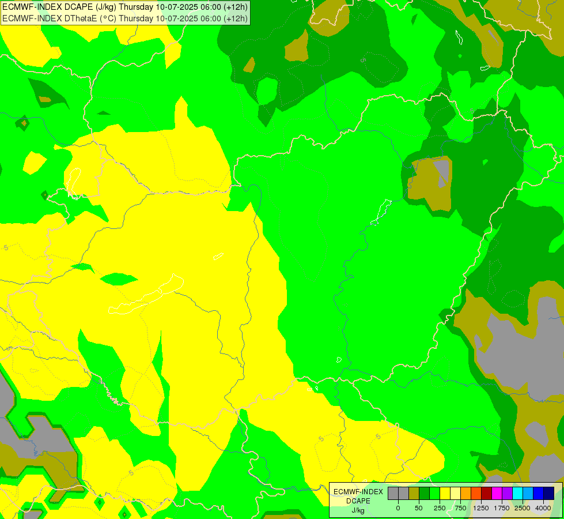Click the legend scale value 2500

click(523, 508)
